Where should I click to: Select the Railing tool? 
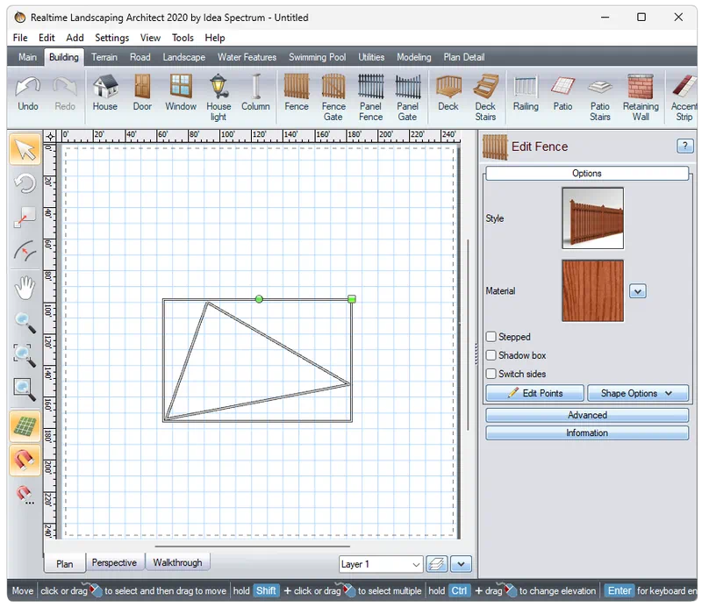526,95
